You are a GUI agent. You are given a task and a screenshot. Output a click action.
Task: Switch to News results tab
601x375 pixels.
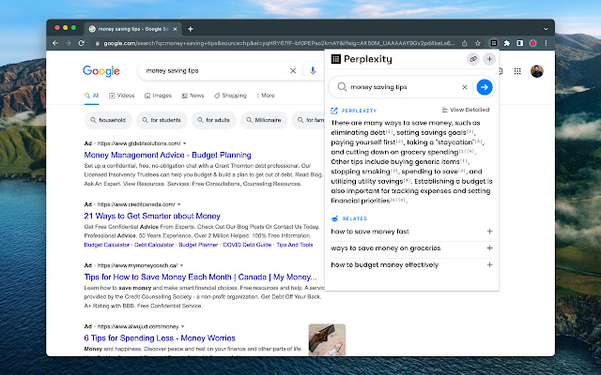[x=193, y=96]
